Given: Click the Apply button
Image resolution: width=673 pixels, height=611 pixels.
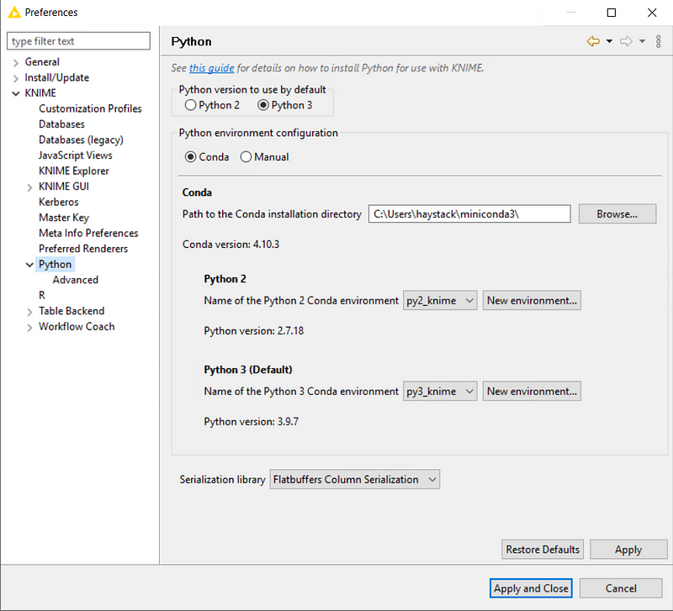Looking at the screenshot, I should pyautogui.click(x=628, y=550).
